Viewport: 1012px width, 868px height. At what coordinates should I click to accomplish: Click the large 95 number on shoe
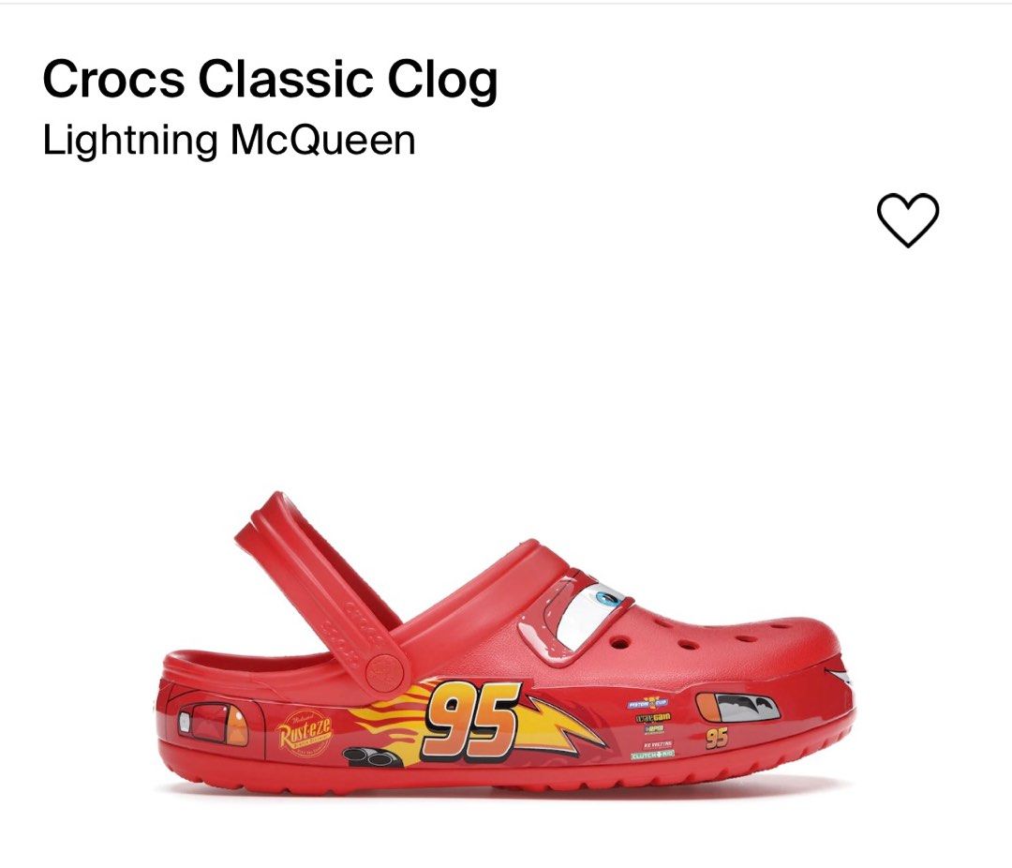coord(469,720)
